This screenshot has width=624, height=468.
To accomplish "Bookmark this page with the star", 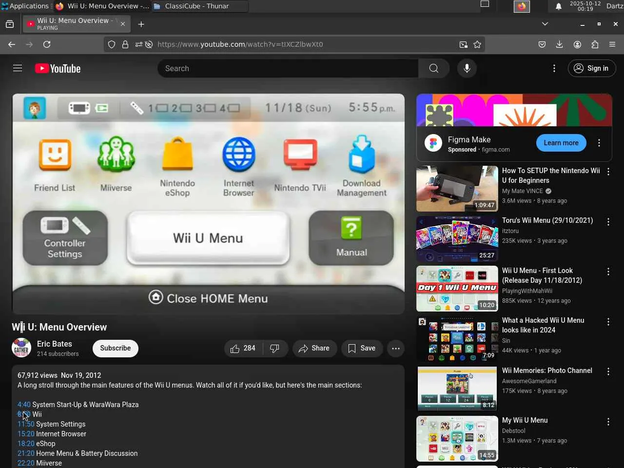I will pos(477,44).
